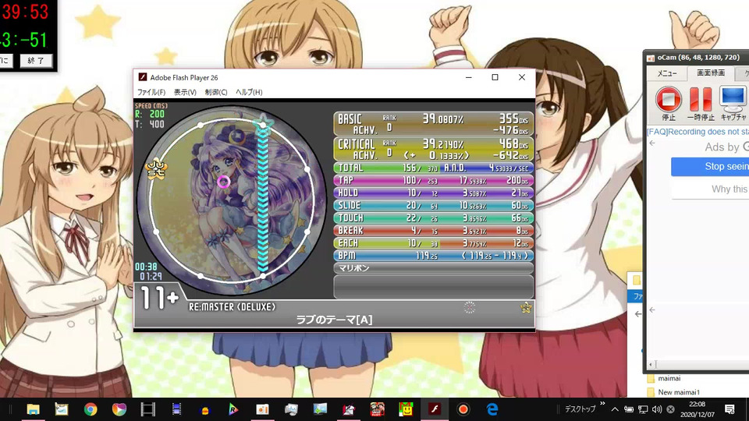This screenshot has height=421, width=749.
Task: Open the film strip video app in taskbar
Action: pos(147,409)
